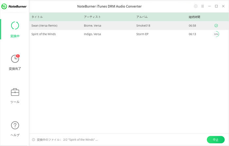Click the status text 2/2 "Spirit of the Winds"

pyautogui.click(x=80, y=140)
